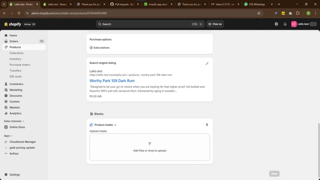Open a new browser tab
320x180 pixels.
pyautogui.click(x=279, y=4)
